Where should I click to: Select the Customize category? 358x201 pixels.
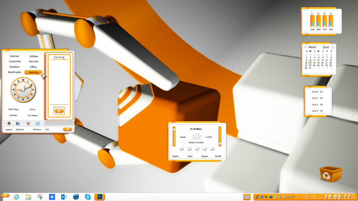[x=15, y=61]
